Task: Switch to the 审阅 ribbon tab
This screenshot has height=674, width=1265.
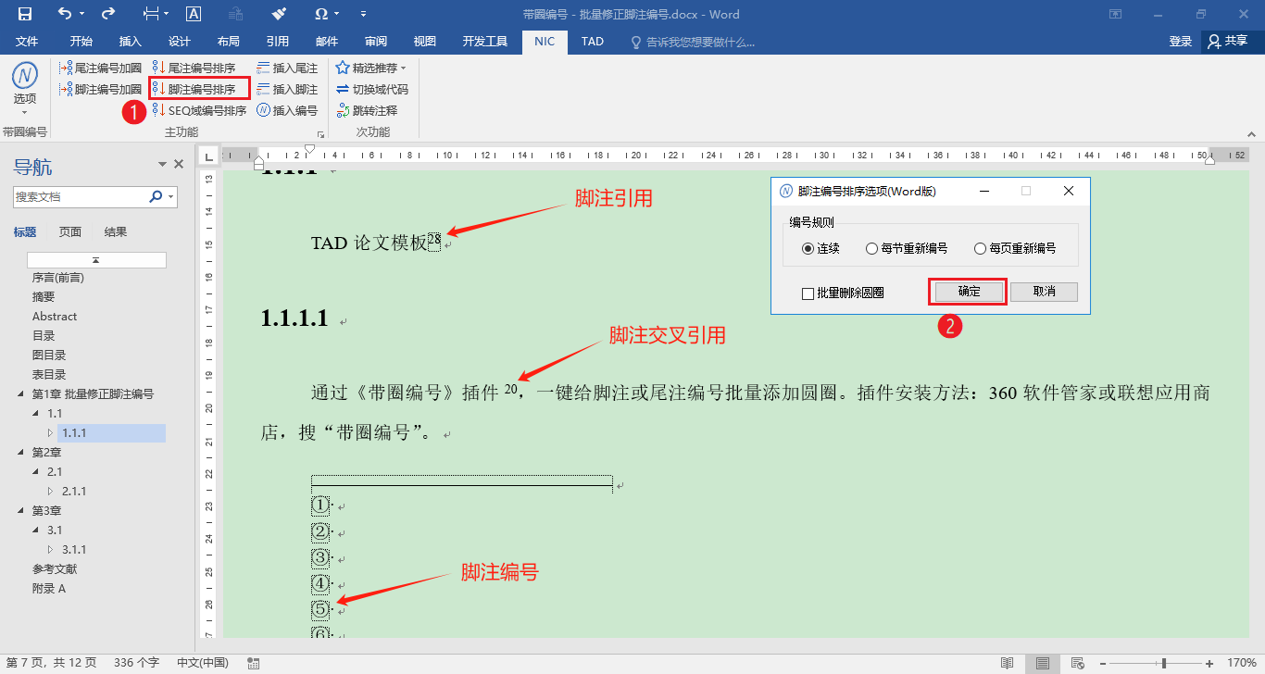Action: click(x=376, y=41)
